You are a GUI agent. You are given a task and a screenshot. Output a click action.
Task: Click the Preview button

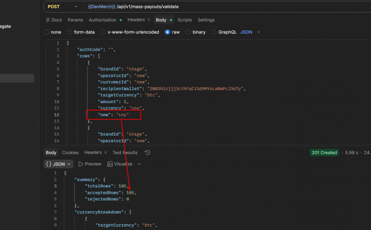(90, 164)
